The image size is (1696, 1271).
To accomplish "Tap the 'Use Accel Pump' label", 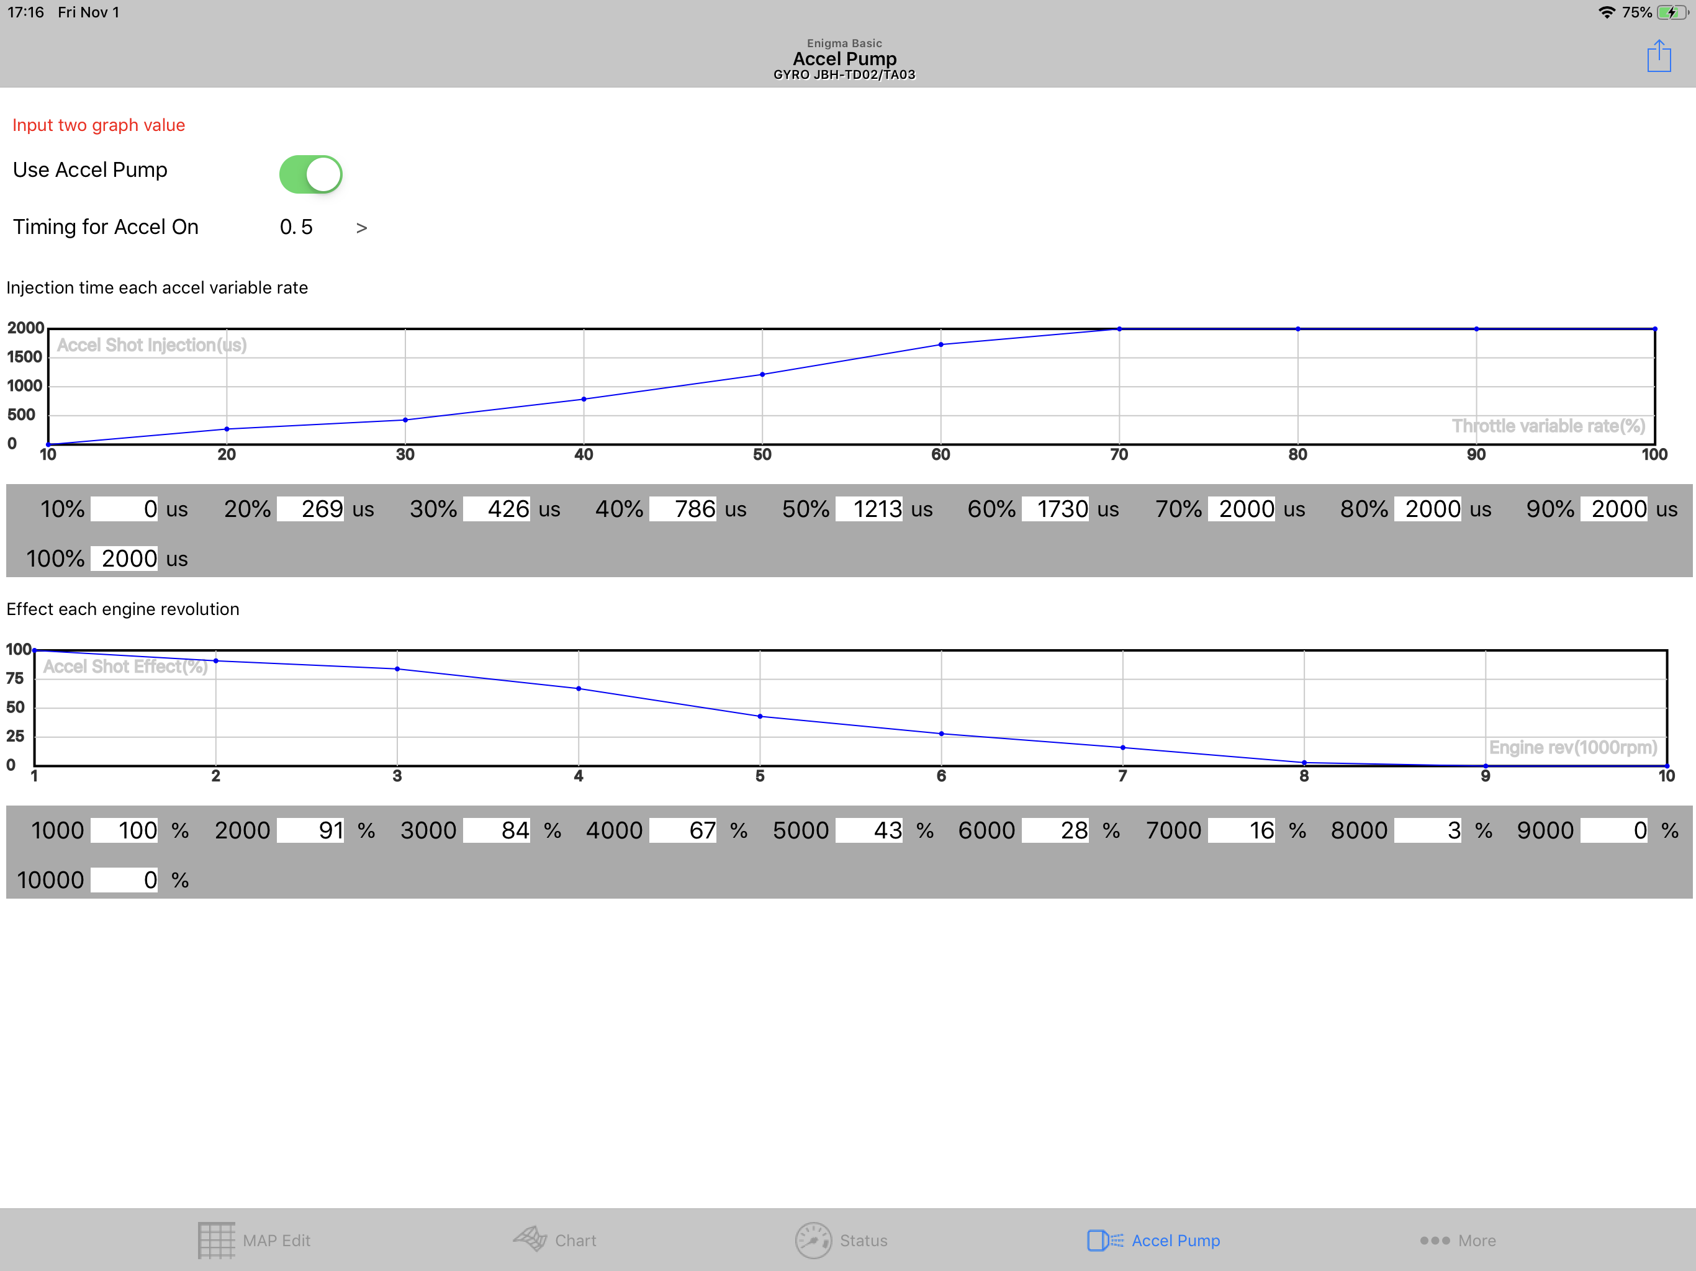I will tap(90, 170).
